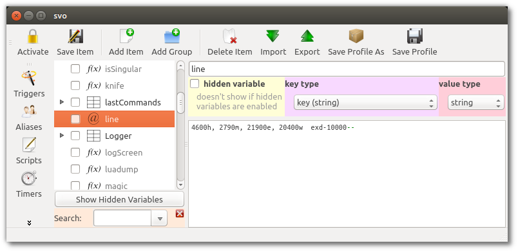Select the logScreen function row

(114, 152)
